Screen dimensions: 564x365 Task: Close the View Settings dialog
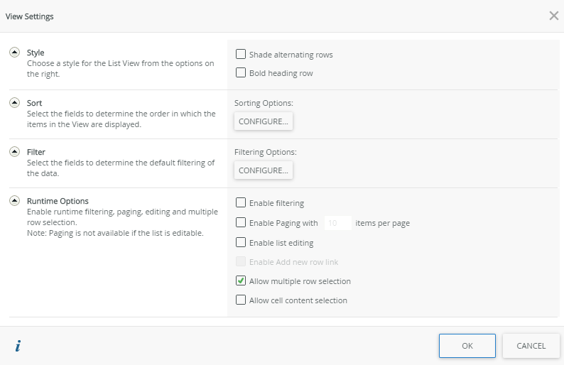click(553, 16)
